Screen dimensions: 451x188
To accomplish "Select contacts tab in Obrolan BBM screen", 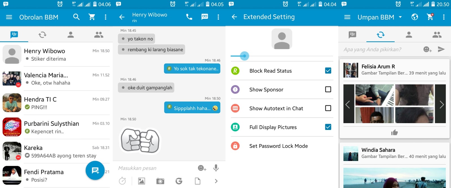I will 70,35.
